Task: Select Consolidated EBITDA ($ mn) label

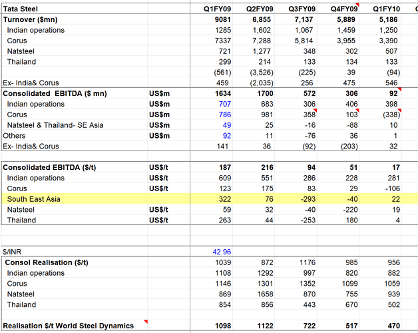Action: click(55, 93)
